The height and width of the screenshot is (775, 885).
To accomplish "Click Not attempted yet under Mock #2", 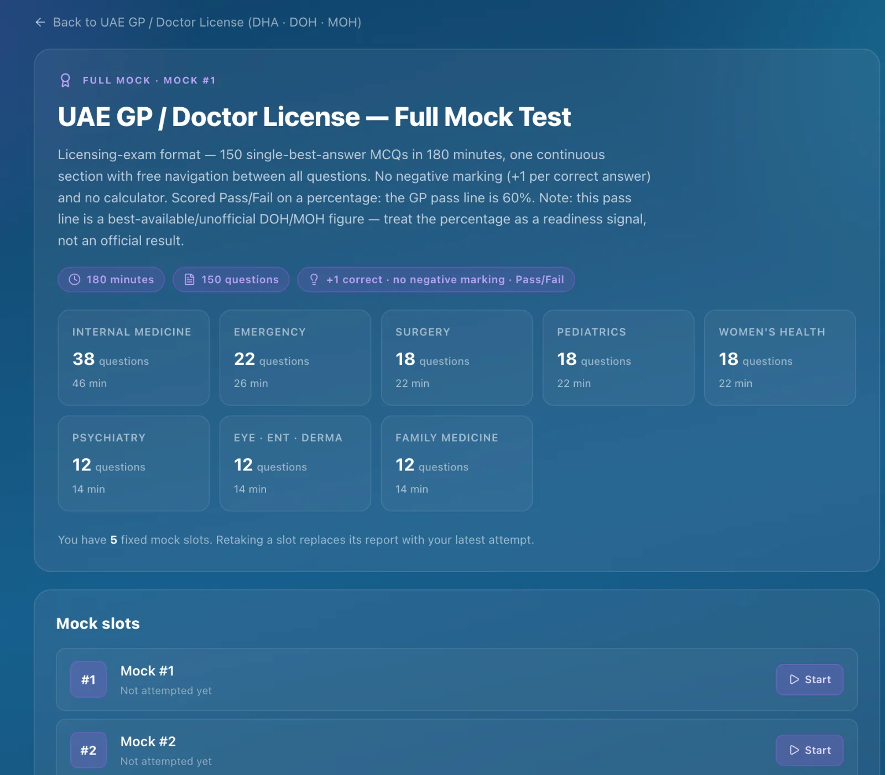I will (166, 761).
